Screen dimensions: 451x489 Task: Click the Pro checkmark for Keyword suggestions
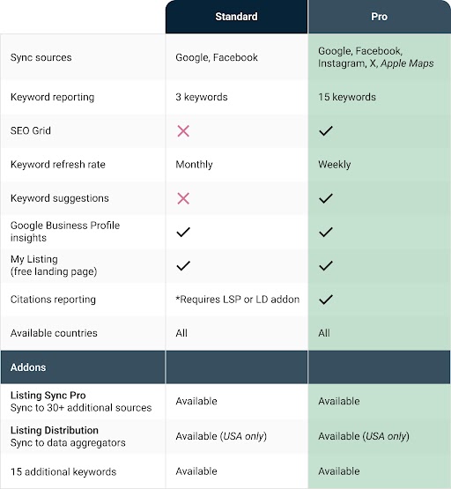pos(326,198)
